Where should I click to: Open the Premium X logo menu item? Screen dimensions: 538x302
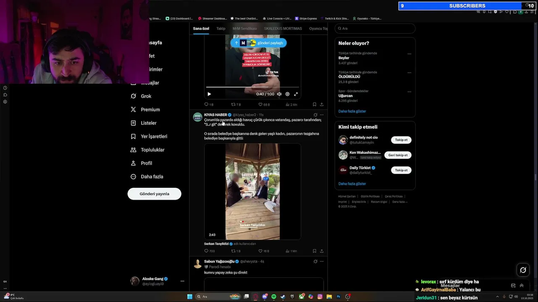click(145, 109)
